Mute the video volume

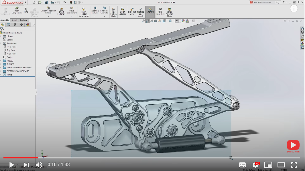click(x=39, y=165)
